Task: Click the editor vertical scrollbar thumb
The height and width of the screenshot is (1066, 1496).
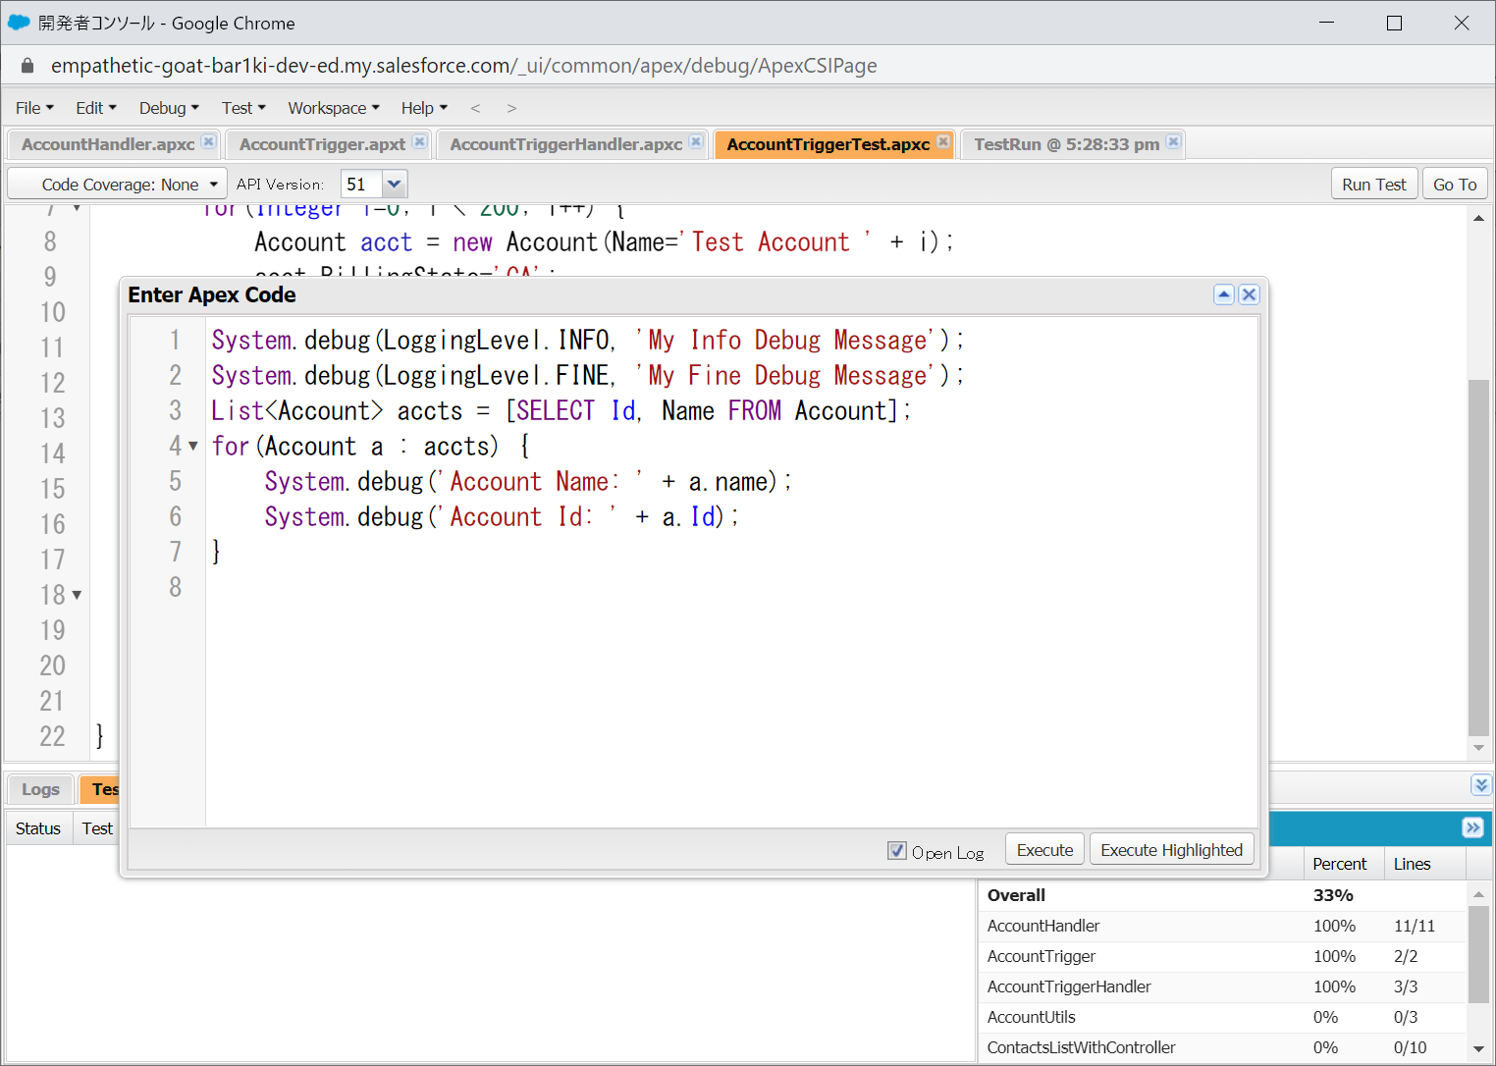Action: [x=1478, y=558]
